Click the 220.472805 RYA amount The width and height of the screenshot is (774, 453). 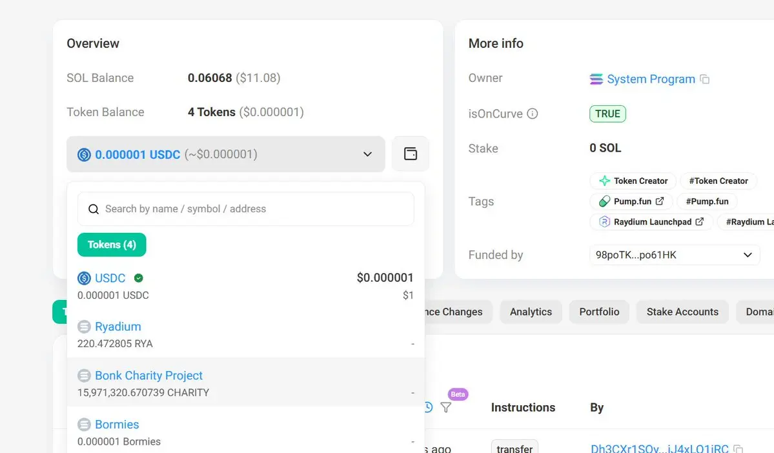tap(115, 344)
